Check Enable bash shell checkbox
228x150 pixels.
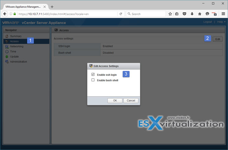coord(93,80)
